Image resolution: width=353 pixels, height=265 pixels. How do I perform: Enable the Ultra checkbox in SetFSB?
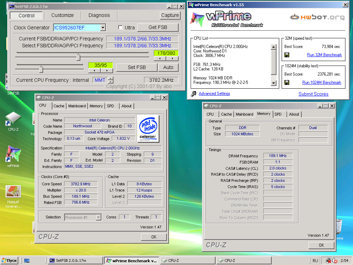tap(120, 28)
